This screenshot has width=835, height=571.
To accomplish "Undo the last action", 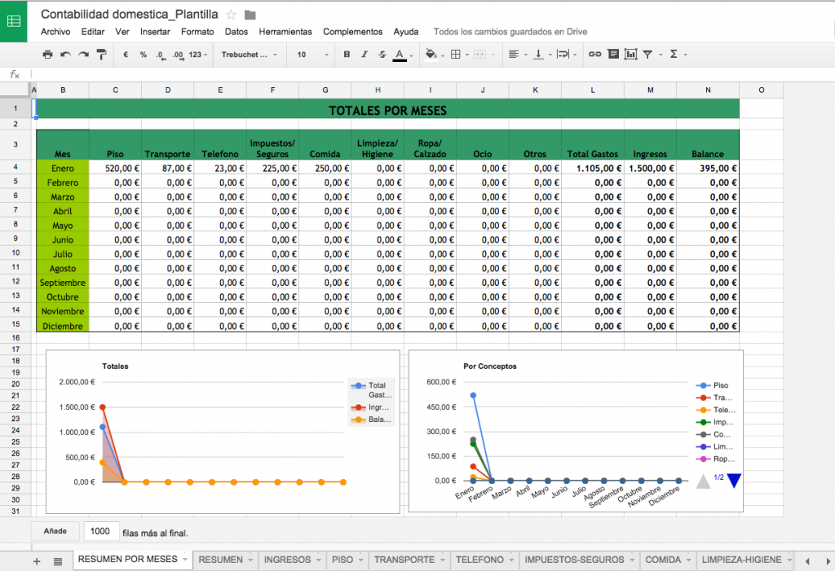I will point(65,55).
